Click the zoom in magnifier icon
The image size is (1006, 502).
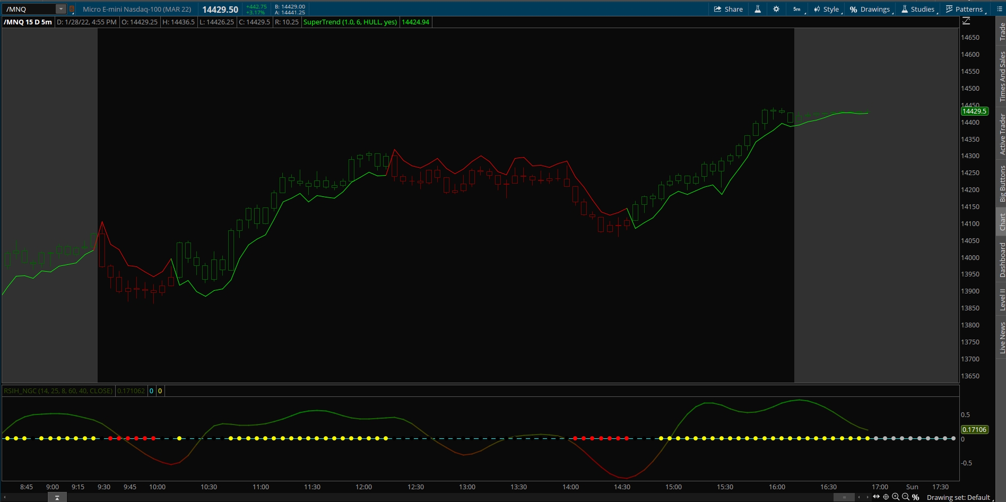coord(896,497)
